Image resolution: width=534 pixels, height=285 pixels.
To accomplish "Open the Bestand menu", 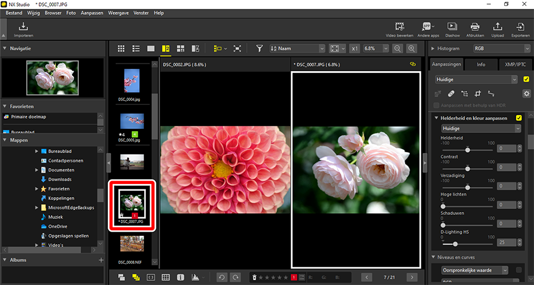I will [x=14, y=13].
